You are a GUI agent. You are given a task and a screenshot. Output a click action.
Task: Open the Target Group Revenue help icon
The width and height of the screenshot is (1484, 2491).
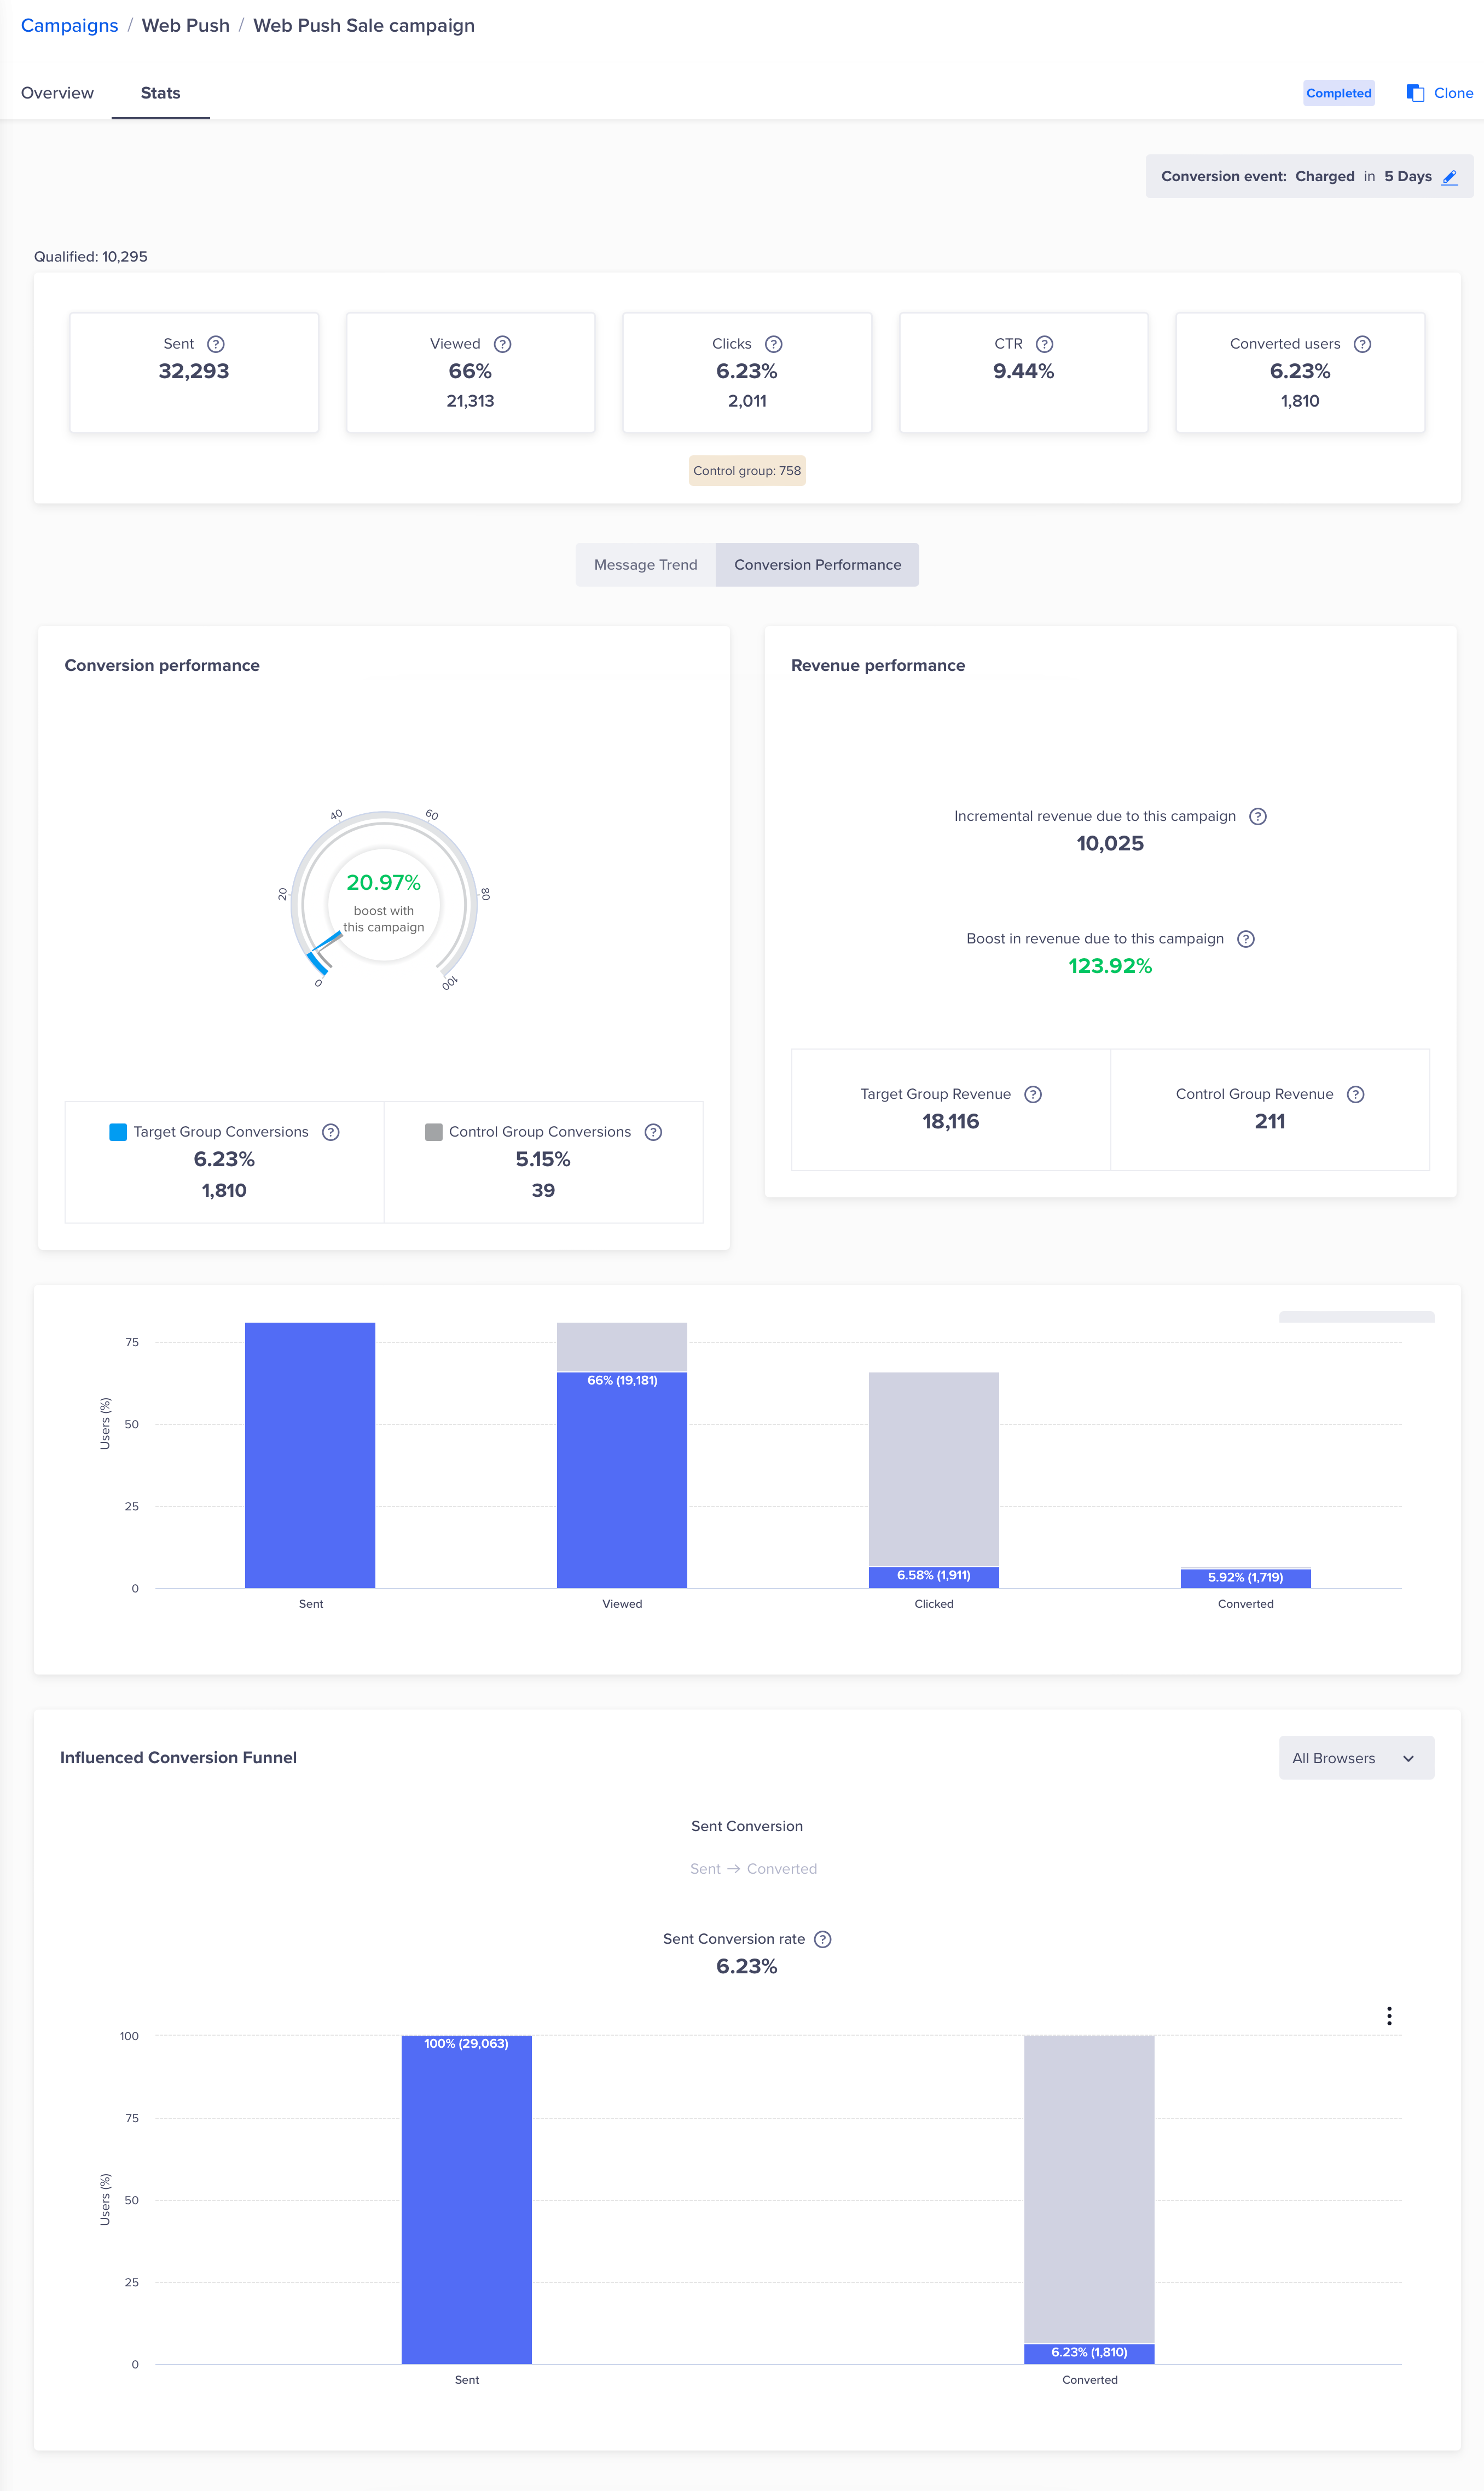[x=1033, y=1094]
